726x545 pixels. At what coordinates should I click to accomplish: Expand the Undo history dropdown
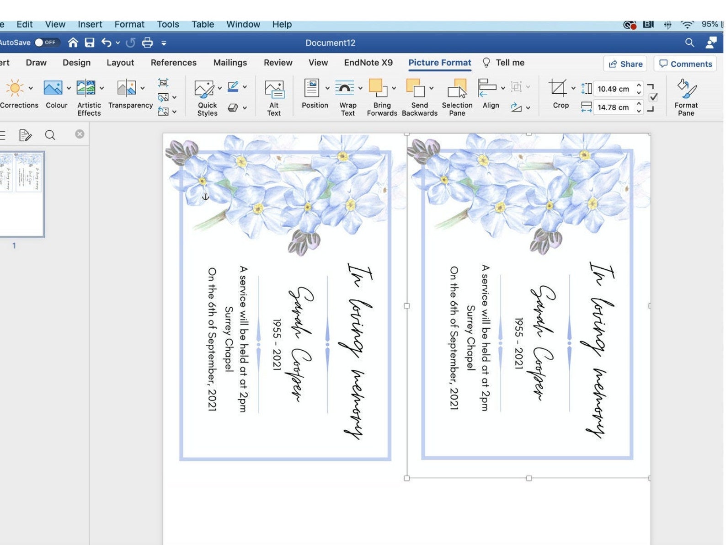coord(117,43)
